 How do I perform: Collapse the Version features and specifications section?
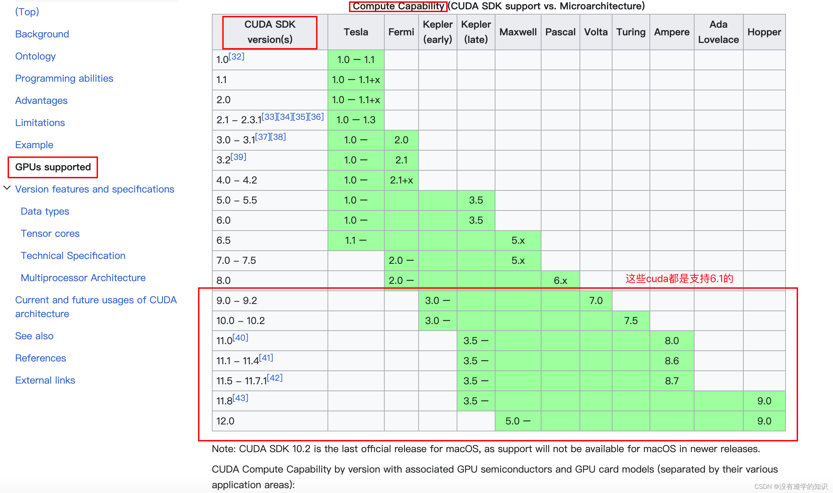tap(7, 188)
